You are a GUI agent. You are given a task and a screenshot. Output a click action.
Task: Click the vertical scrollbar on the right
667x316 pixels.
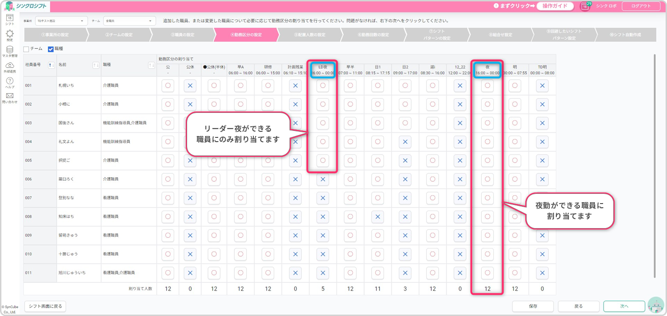coord(654,166)
